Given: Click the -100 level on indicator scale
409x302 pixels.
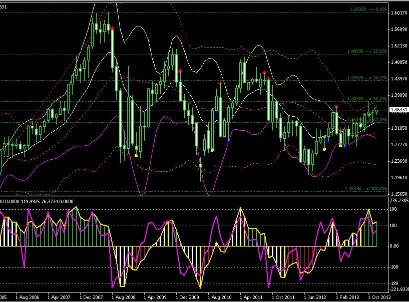Looking at the screenshot, I should click(394, 267).
